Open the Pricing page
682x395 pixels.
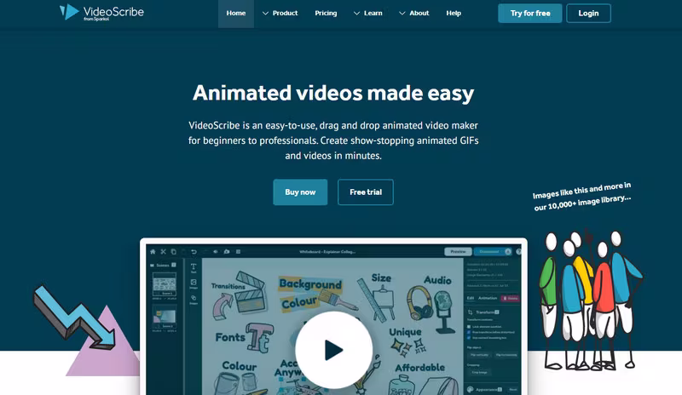[x=326, y=13]
